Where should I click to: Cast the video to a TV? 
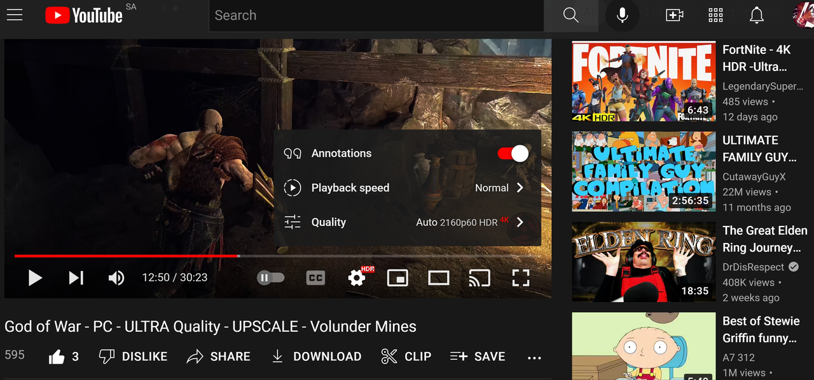point(479,278)
